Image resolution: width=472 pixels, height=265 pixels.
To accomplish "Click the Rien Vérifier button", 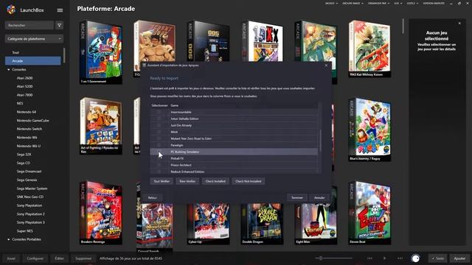I will tap(187, 181).
